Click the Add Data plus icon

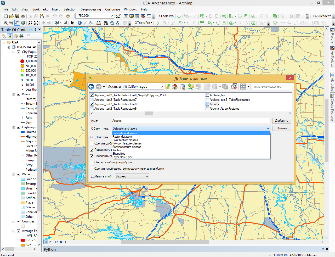(68, 16)
